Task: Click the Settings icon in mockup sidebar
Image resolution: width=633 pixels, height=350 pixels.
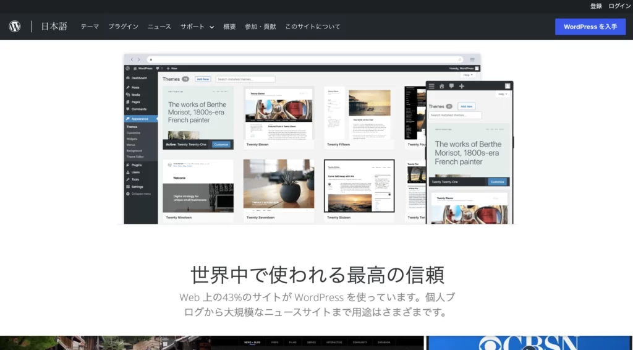Action: pos(128,187)
